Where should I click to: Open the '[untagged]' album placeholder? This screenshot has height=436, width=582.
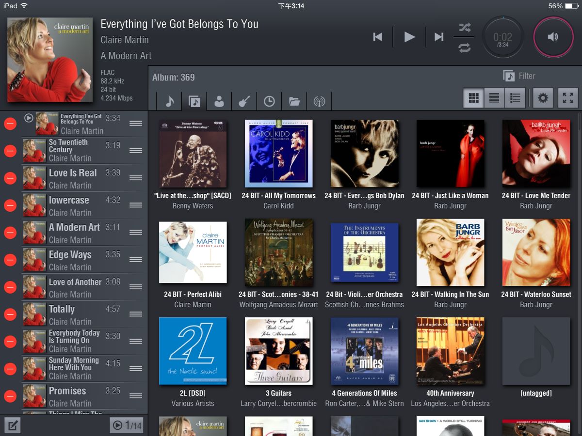coord(536,351)
